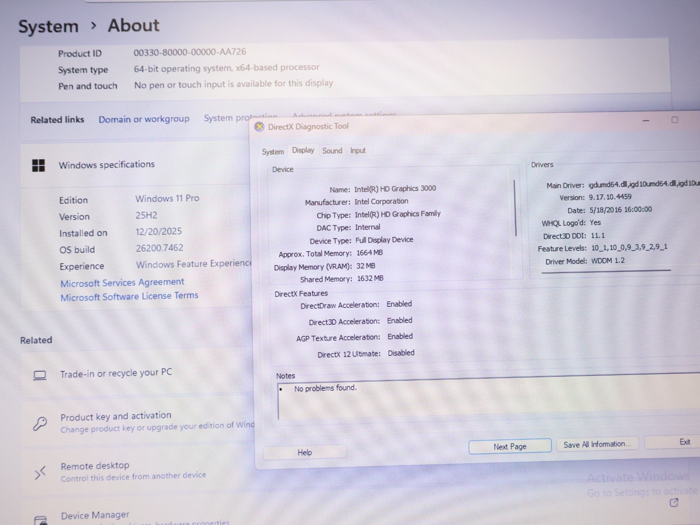The image size is (700, 525).
Task: Click the System breadcrumb in Settings header
Action: click(48, 27)
